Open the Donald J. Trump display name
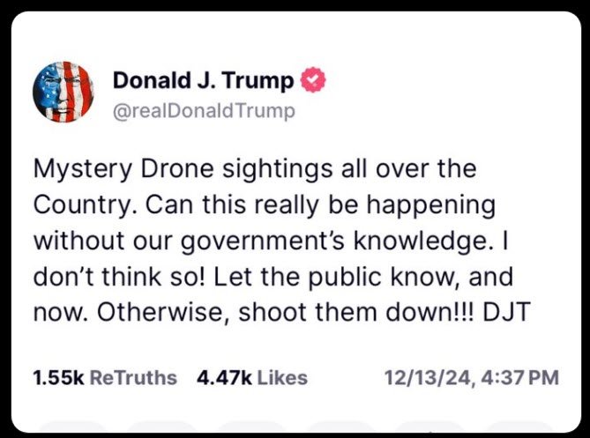This screenshot has width=590, height=438. [x=203, y=81]
